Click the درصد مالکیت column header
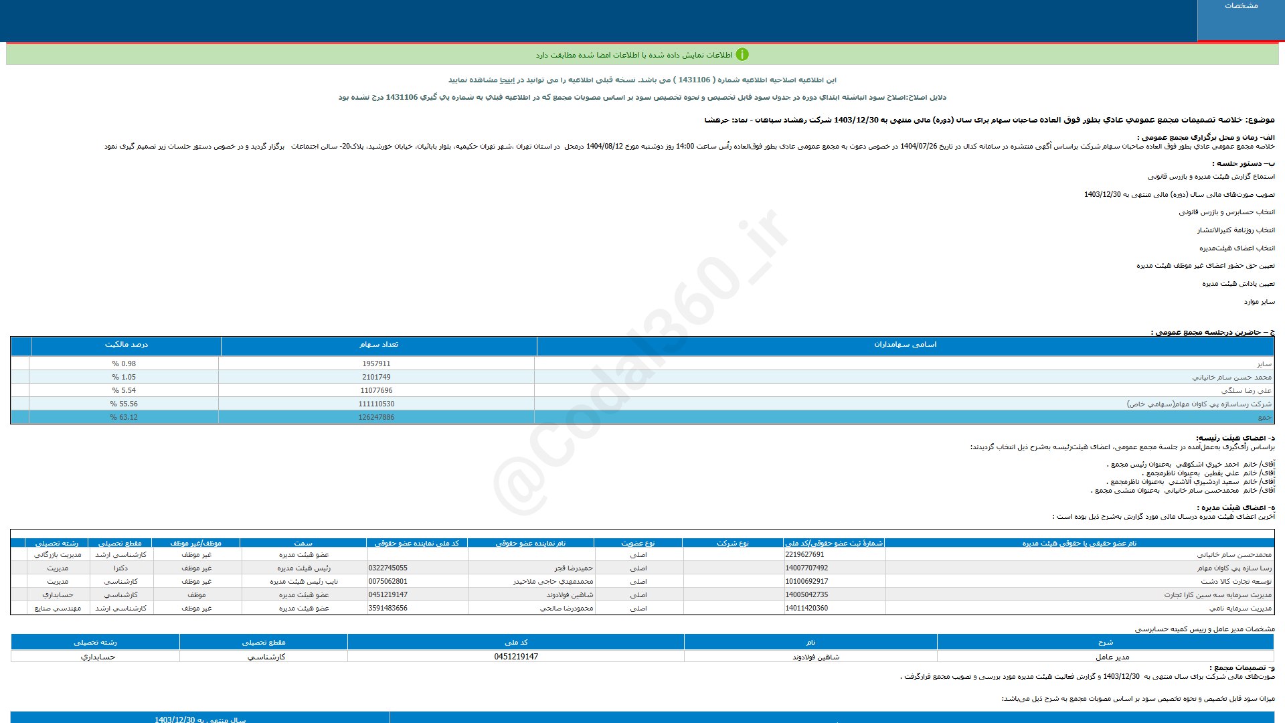Viewport: 1285px width, 723px height. (126, 345)
